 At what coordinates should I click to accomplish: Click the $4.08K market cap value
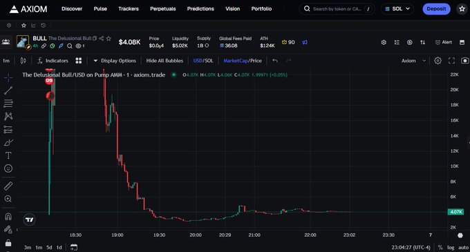click(x=129, y=42)
